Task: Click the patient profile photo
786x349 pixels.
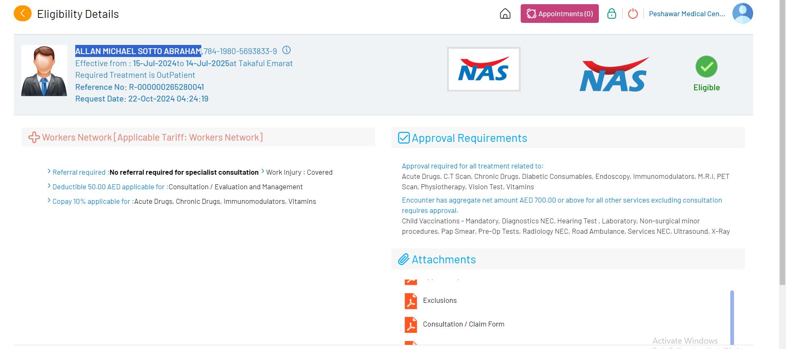Action: click(44, 71)
